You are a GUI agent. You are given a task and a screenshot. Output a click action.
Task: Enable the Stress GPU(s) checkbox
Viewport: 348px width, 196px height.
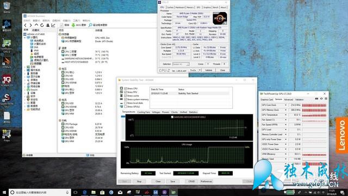pos(126,107)
